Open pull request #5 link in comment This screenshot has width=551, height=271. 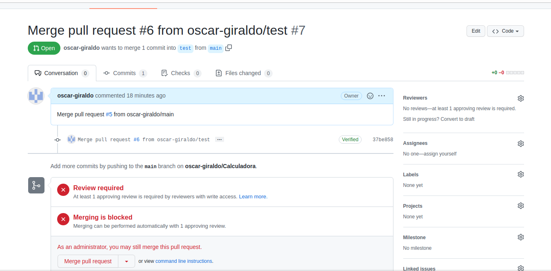[109, 114]
